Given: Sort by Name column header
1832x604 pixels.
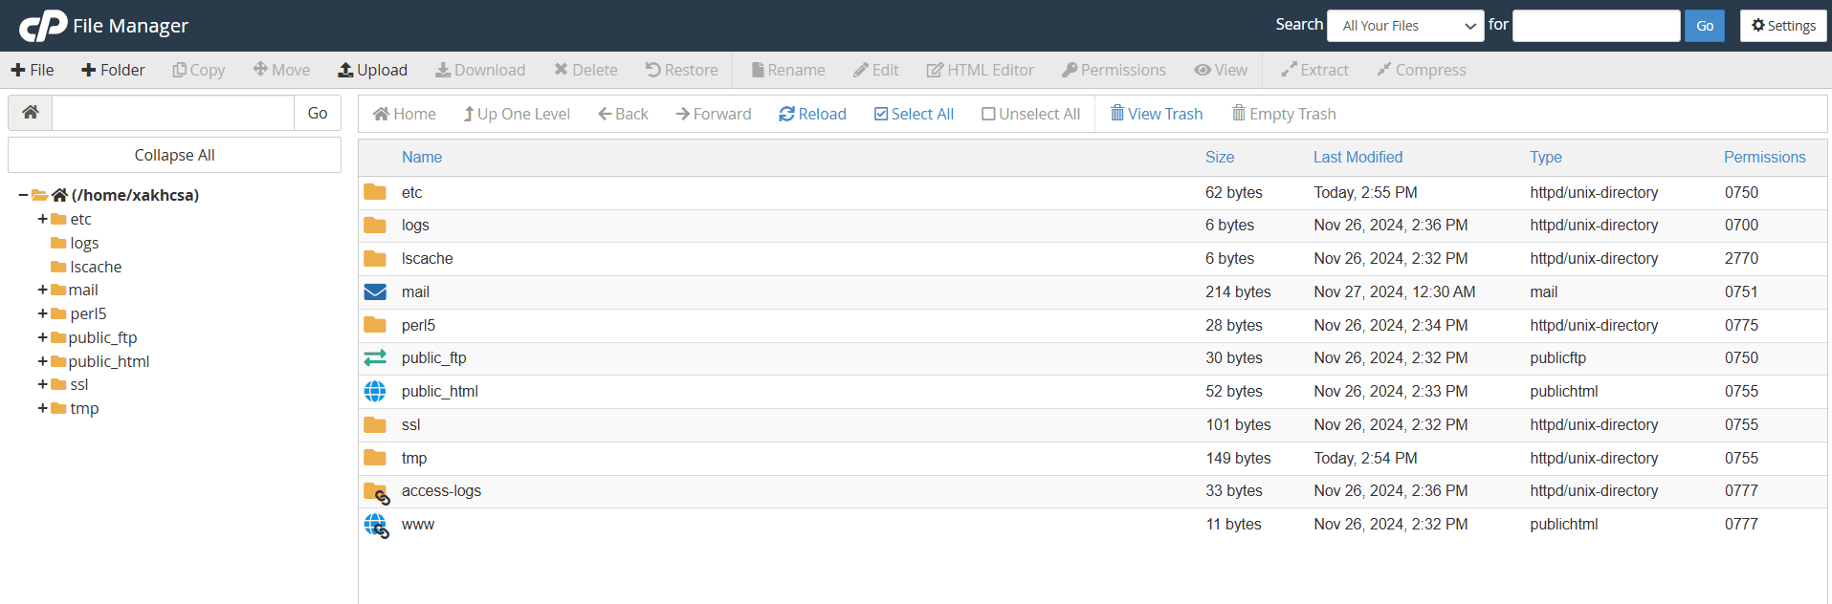Looking at the screenshot, I should coord(422,157).
